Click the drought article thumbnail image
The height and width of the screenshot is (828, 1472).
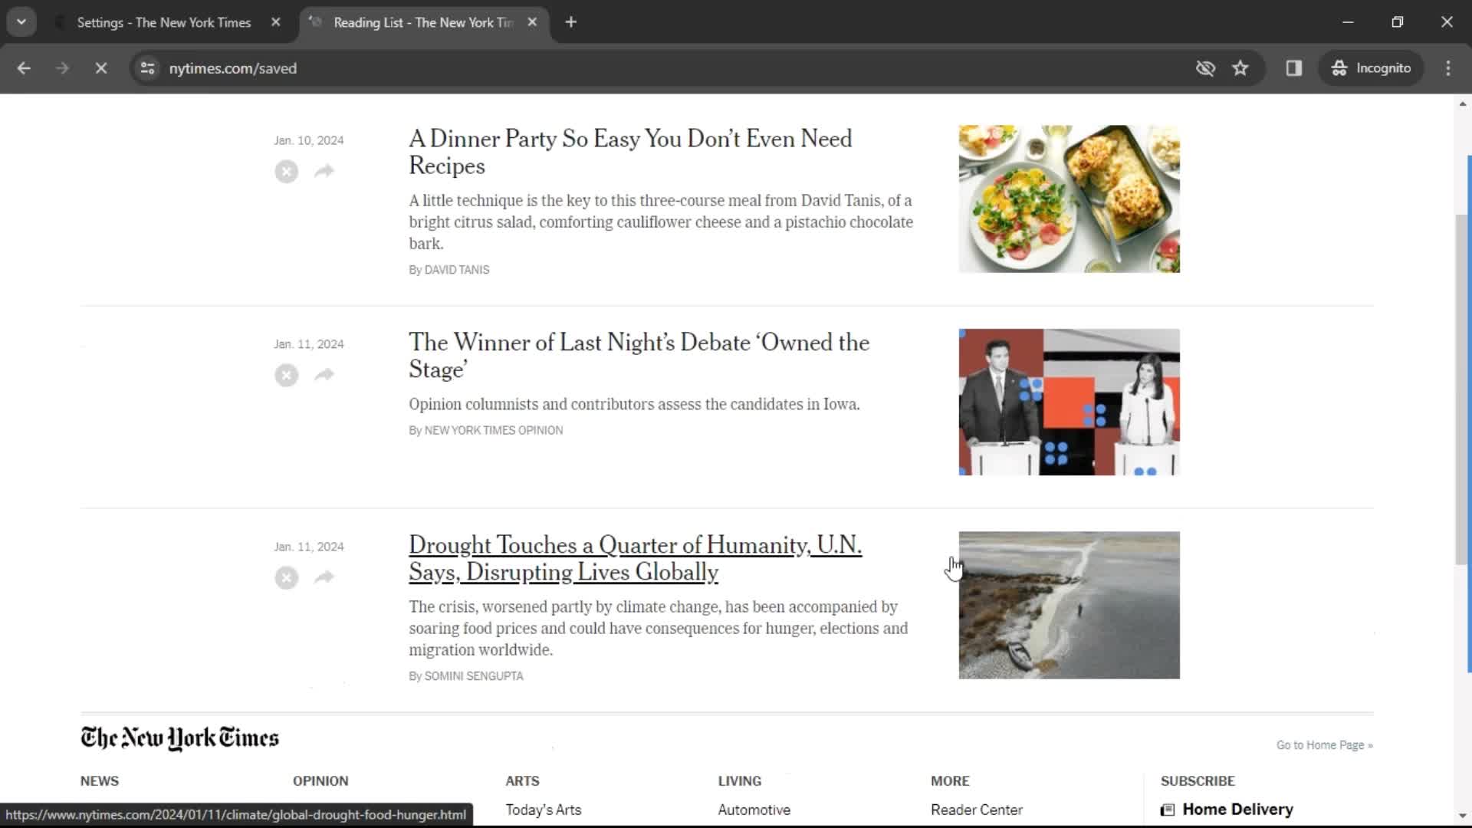pyautogui.click(x=1069, y=605)
